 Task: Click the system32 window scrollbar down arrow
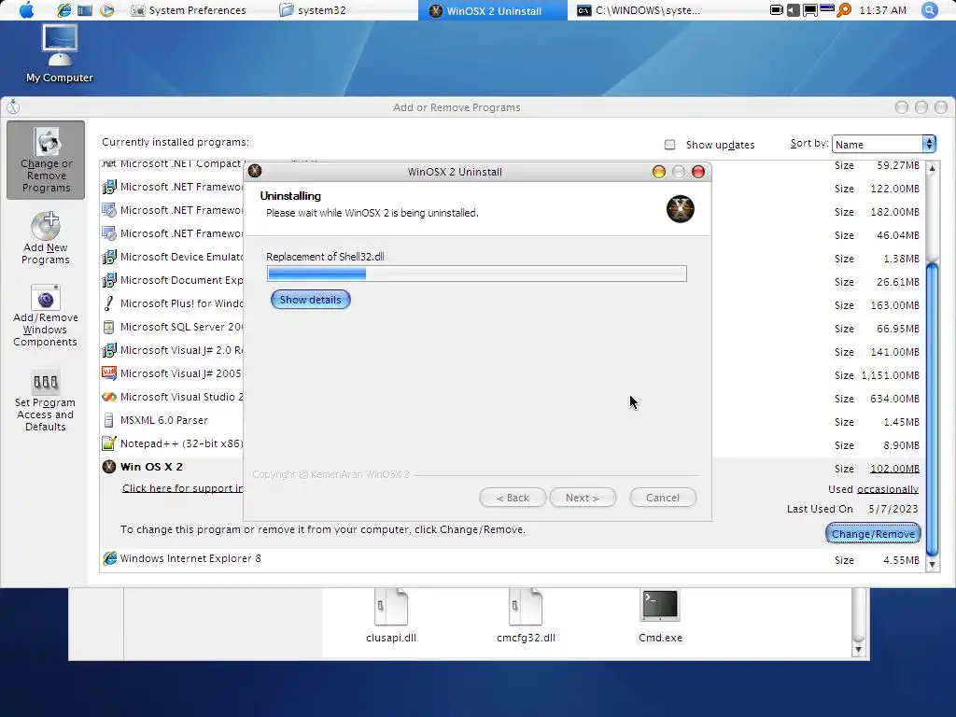click(x=858, y=650)
